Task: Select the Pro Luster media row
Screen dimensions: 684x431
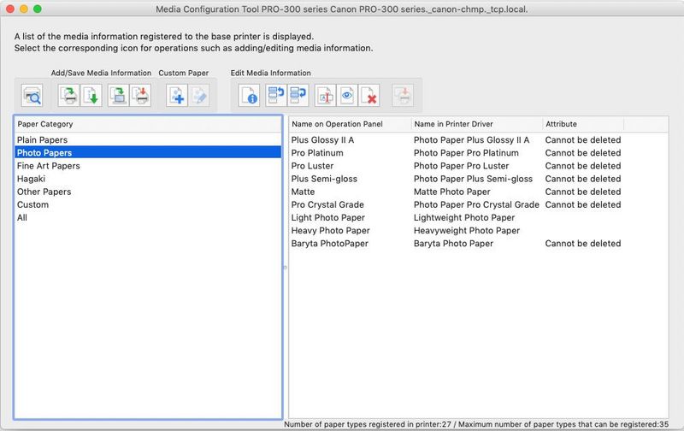Action: pyautogui.click(x=479, y=166)
